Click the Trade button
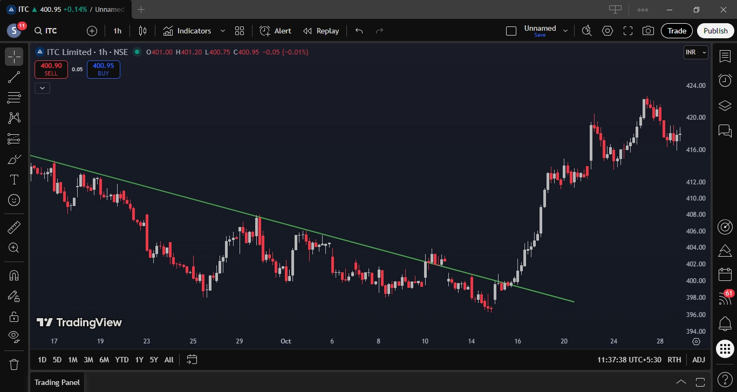737x392 pixels. [x=677, y=31]
